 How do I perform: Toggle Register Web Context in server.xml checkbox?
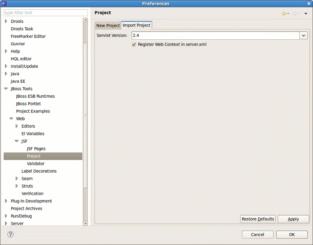pyautogui.click(x=134, y=45)
